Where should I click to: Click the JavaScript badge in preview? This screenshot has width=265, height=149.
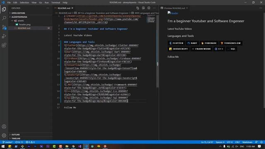click(x=178, y=49)
